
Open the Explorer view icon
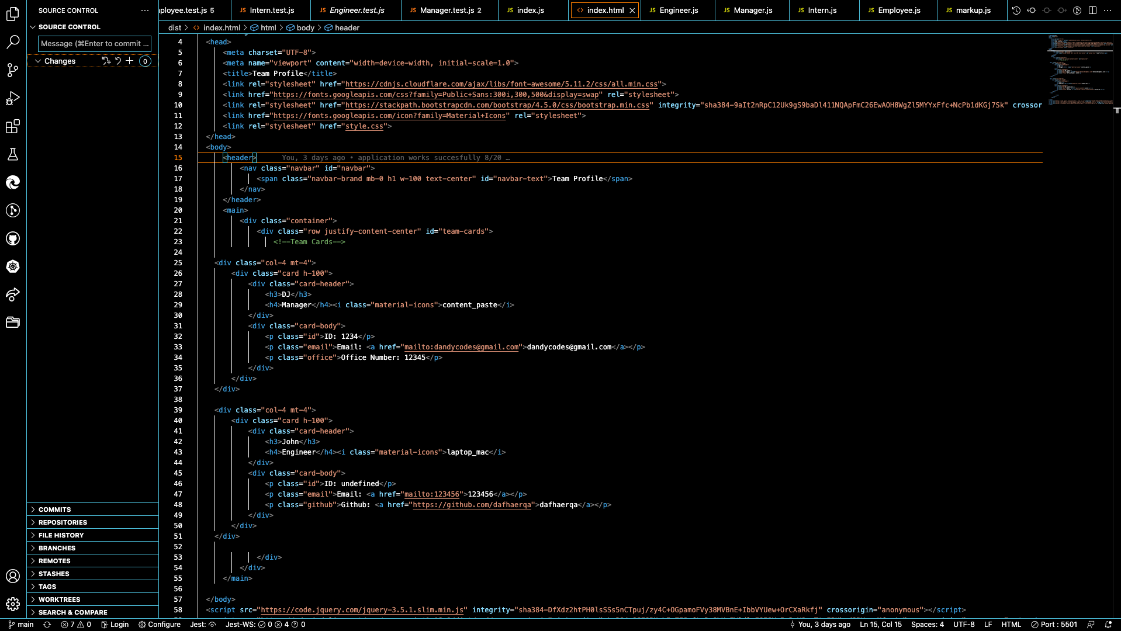13,14
